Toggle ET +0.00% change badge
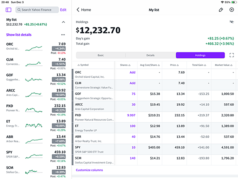 (x=59, y=126)
